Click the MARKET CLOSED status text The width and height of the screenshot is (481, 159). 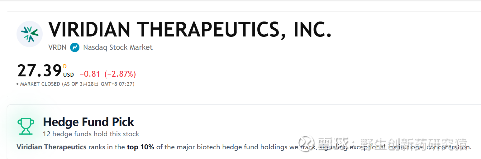coord(40,84)
